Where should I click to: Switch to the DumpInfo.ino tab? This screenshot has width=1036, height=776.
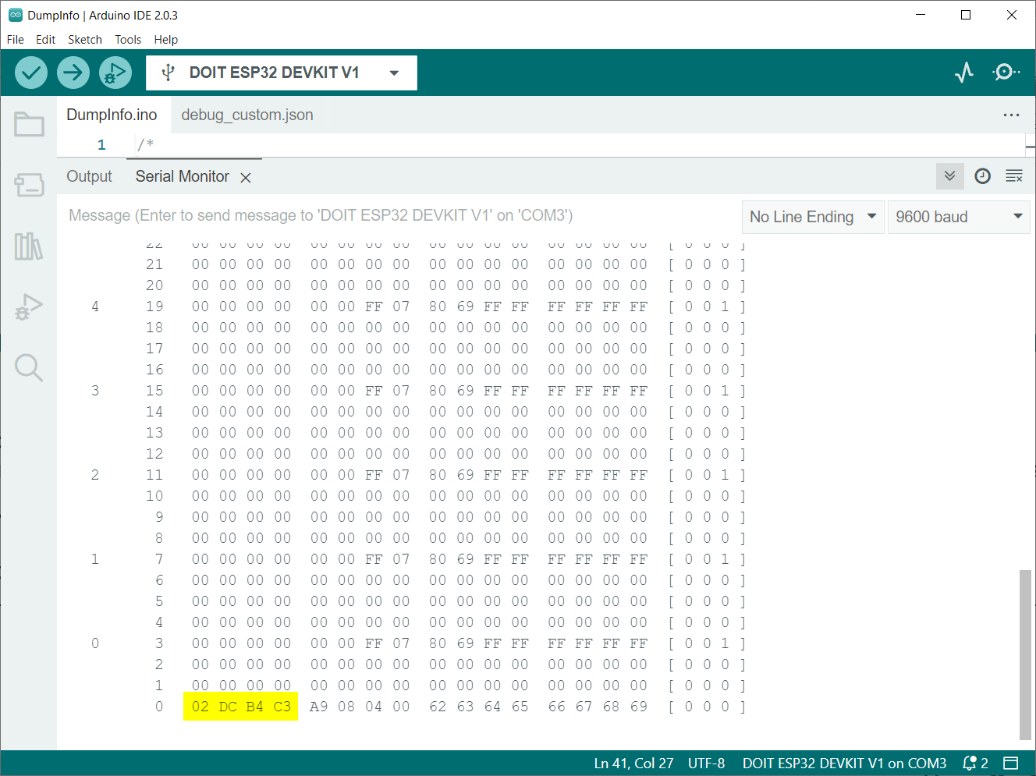click(x=112, y=115)
